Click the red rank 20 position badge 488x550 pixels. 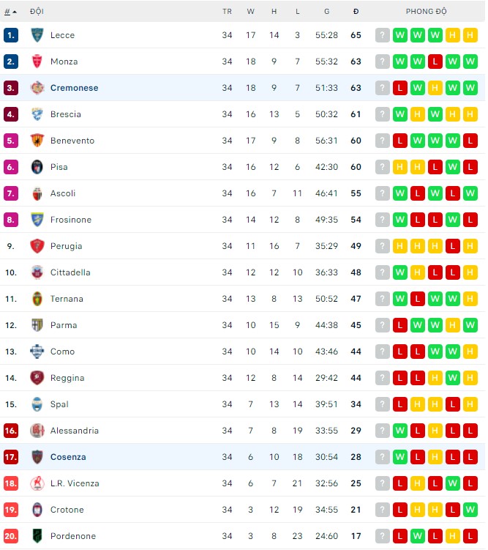10,536
